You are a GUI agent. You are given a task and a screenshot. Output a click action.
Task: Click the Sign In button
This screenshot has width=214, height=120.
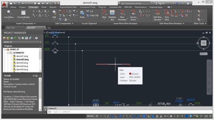(160, 3)
